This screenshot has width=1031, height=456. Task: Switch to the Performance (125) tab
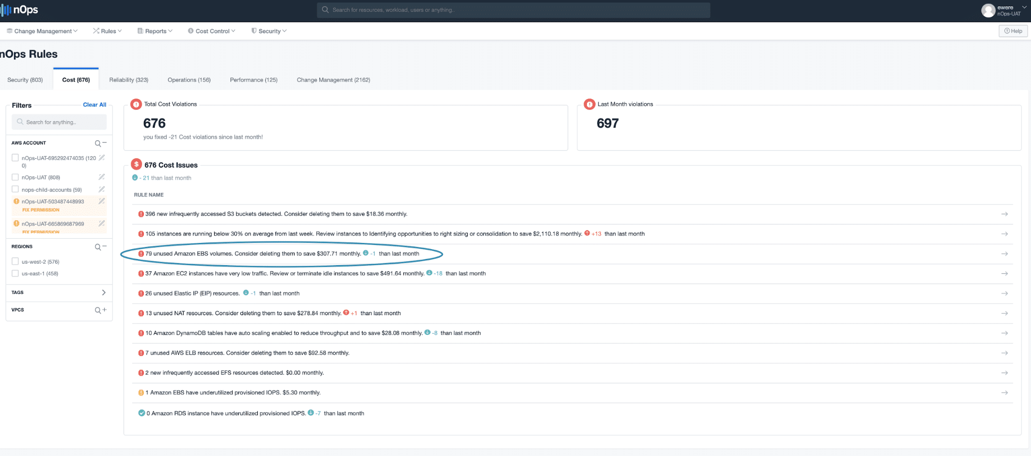click(253, 80)
